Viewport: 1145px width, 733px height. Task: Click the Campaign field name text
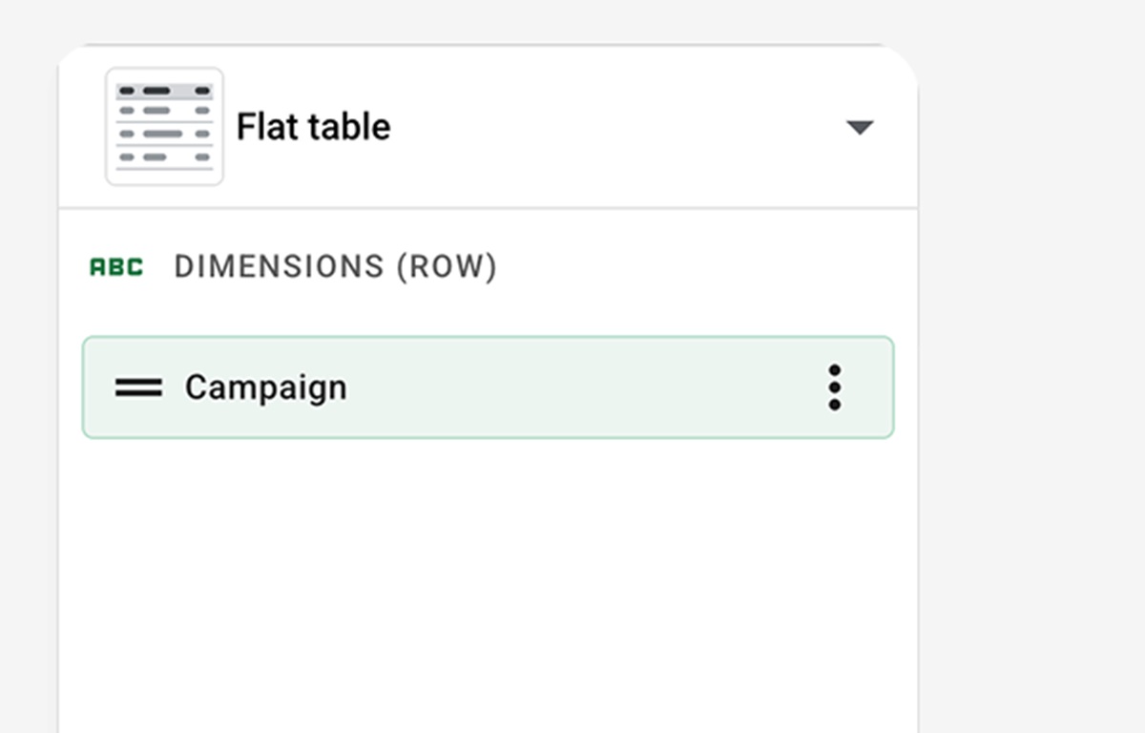[x=265, y=387]
